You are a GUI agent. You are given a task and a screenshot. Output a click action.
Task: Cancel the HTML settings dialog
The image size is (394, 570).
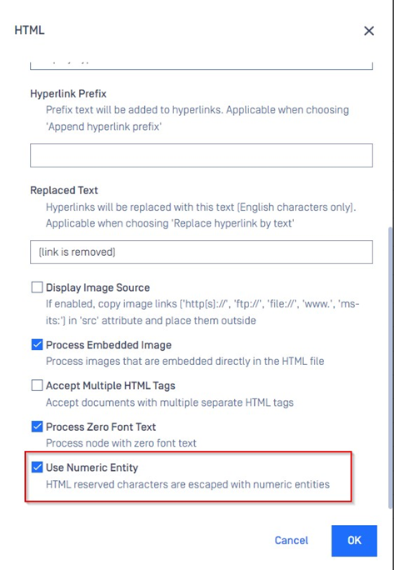coord(292,541)
